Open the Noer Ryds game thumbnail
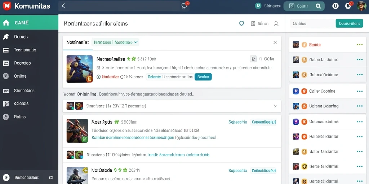Screen dimensions: 369x184 77,131
